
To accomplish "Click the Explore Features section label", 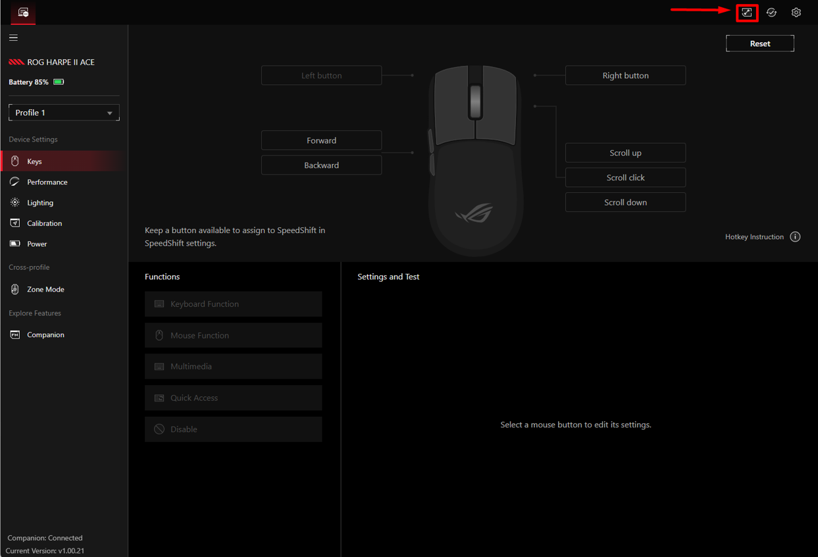I will point(35,313).
